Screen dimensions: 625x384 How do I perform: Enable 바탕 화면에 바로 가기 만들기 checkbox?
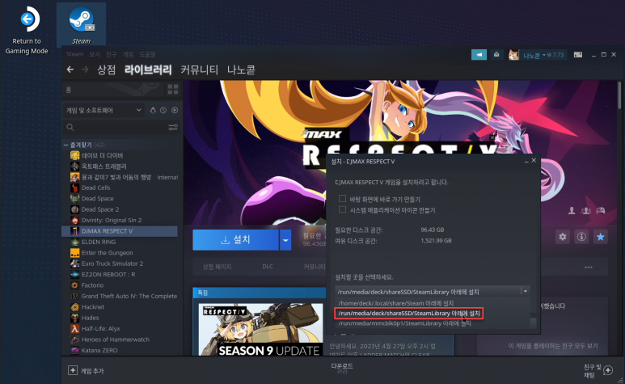click(342, 198)
